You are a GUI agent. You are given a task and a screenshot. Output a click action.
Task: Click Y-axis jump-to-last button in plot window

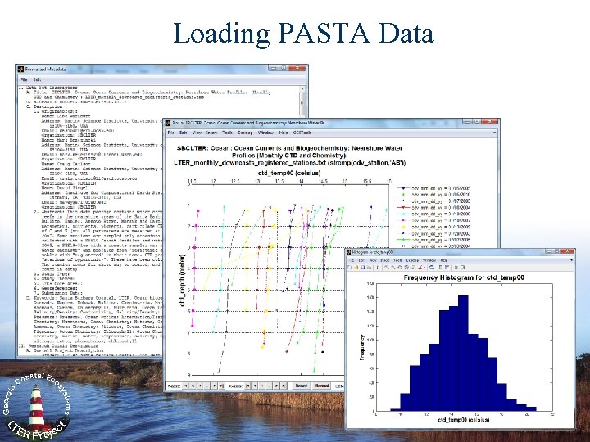click(221, 386)
